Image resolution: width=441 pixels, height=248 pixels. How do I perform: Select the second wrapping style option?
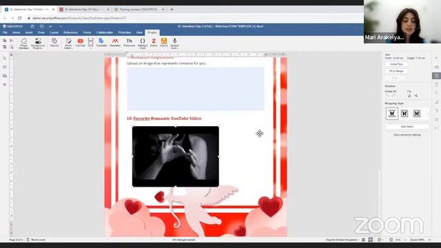click(404, 114)
